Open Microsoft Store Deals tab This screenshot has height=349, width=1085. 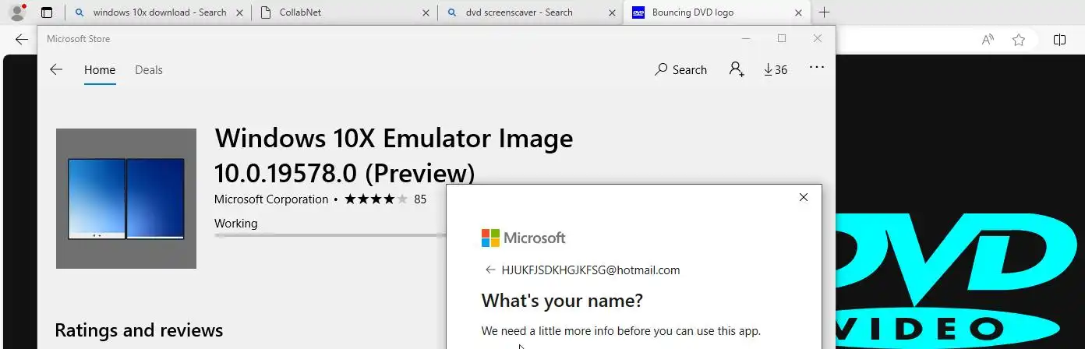point(149,70)
